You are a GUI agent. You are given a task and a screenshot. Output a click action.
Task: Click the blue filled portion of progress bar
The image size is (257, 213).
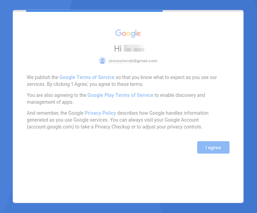[x=94, y=11]
